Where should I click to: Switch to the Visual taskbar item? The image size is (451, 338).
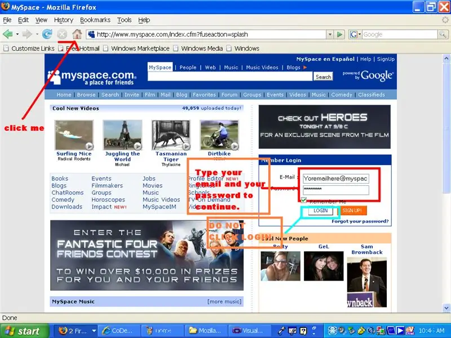249,331
